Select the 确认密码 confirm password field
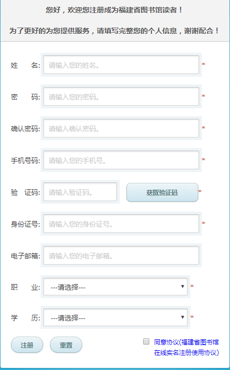 click(121, 128)
